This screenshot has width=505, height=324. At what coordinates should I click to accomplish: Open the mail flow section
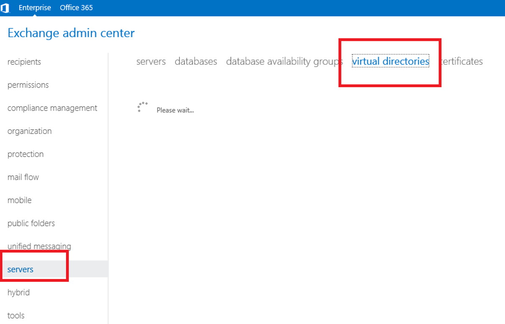tap(23, 177)
